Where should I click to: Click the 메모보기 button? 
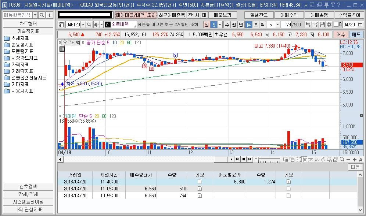(x=222, y=15)
